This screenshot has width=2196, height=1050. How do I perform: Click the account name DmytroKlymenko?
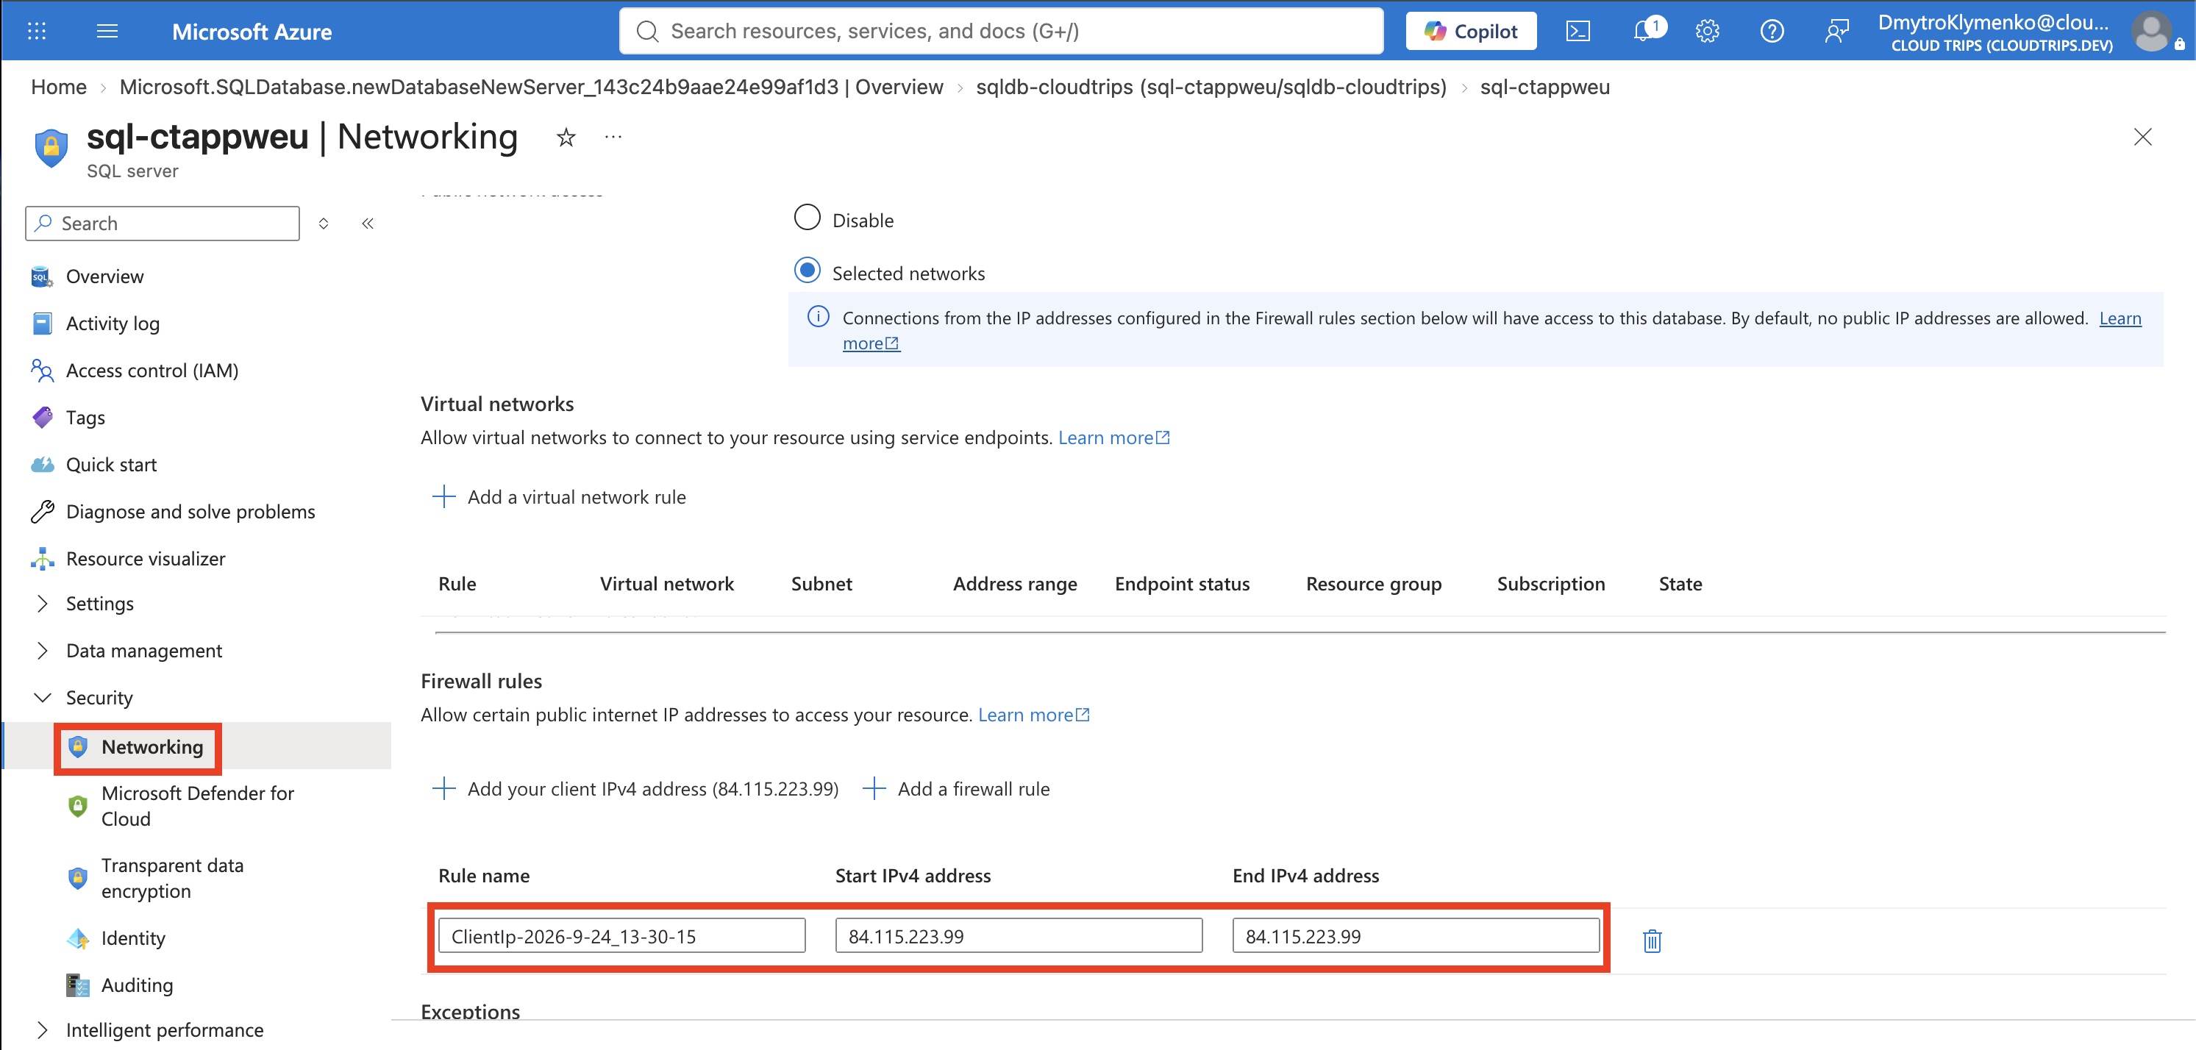coord(1993,22)
